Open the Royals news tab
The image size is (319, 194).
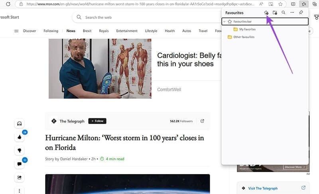pos(104,31)
